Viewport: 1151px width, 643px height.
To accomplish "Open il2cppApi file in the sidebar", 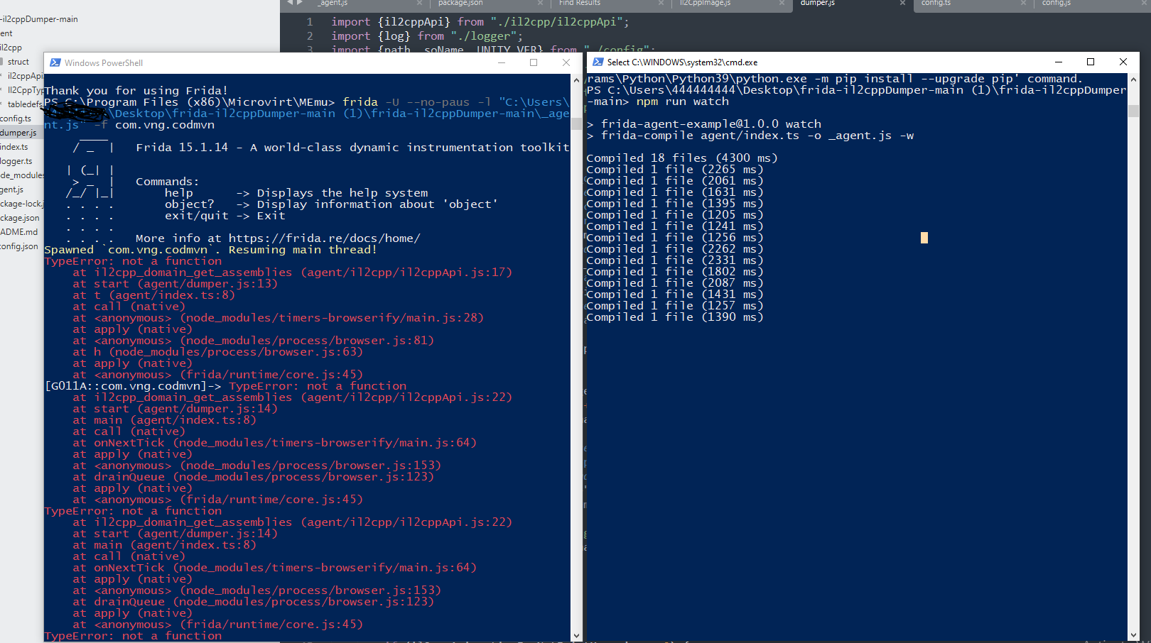I will (x=26, y=76).
